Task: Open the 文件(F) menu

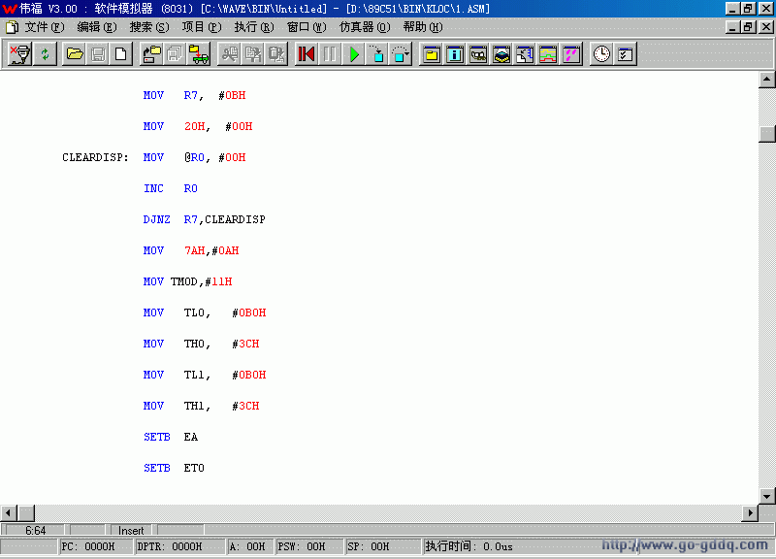Action: pyautogui.click(x=45, y=27)
